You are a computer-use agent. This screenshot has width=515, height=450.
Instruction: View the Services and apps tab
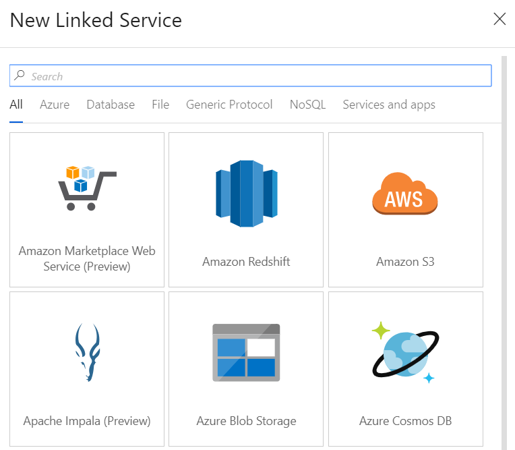(x=389, y=105)
